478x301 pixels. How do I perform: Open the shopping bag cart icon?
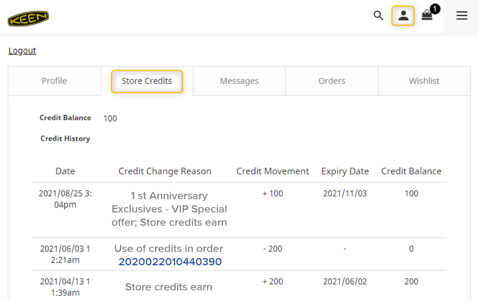(427, 16)
